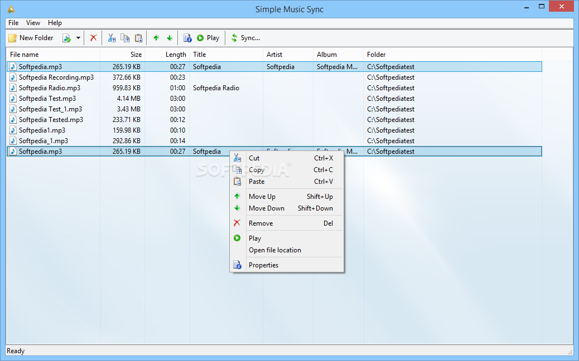Viewport: 579px width, 361px height.
Task: Click the Softpedia Radio title cell
Action: [x=216, y=88]
